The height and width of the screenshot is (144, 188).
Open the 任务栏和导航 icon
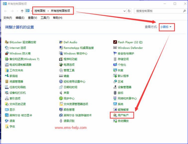point(7,87)
